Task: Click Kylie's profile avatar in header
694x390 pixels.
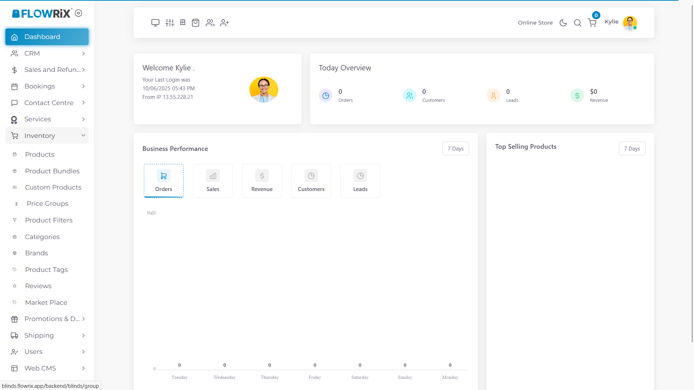Action: pyautogui.click(x=630, y=23)
